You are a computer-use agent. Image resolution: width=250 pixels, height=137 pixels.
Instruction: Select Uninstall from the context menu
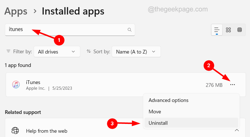pos(158,123)
